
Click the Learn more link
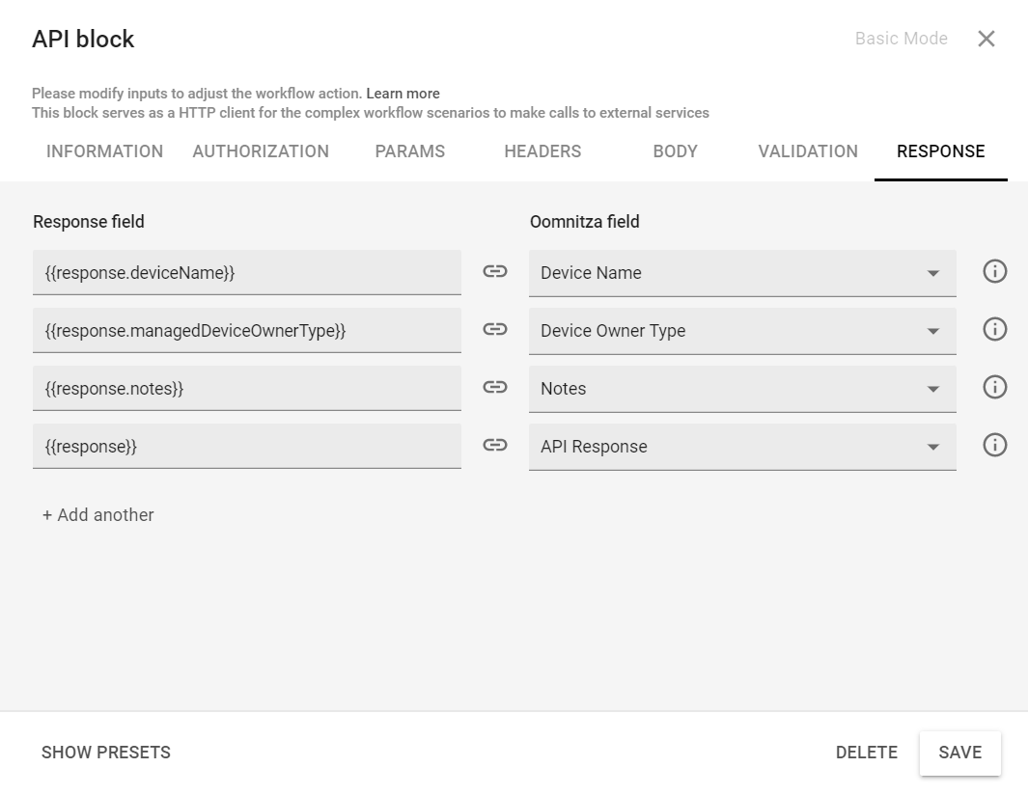(x=403, y=93)
